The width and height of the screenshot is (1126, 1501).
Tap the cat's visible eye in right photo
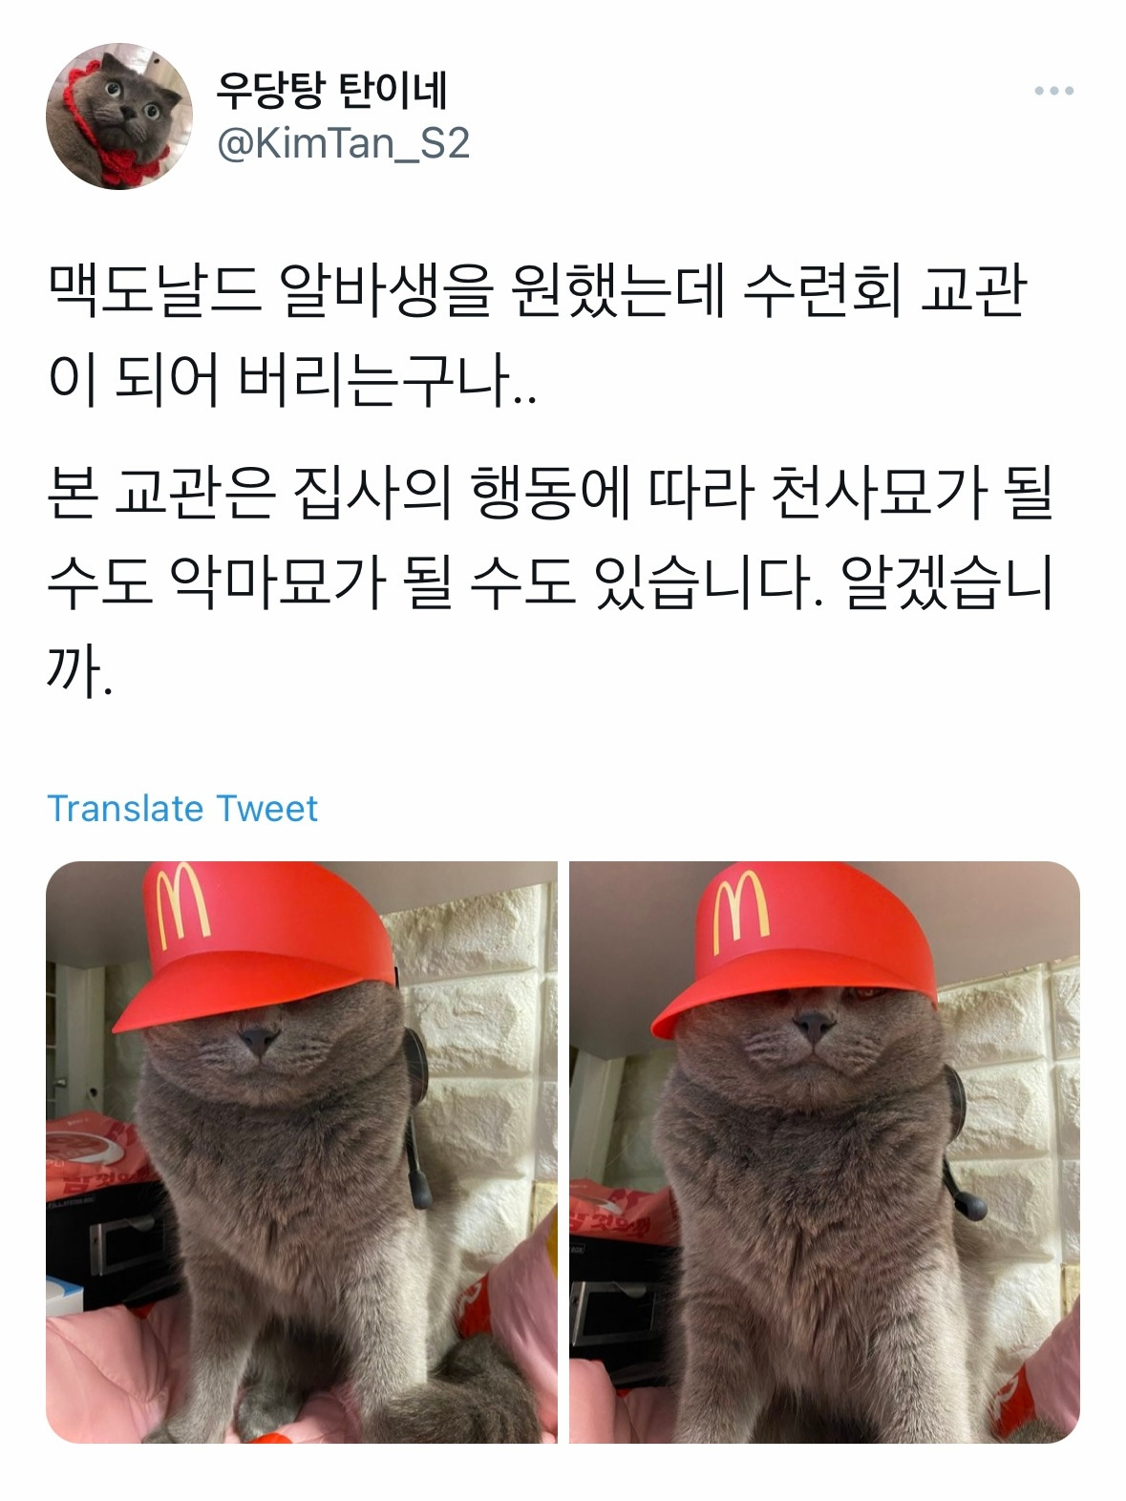pyautogui.click(x=867, y=995)
